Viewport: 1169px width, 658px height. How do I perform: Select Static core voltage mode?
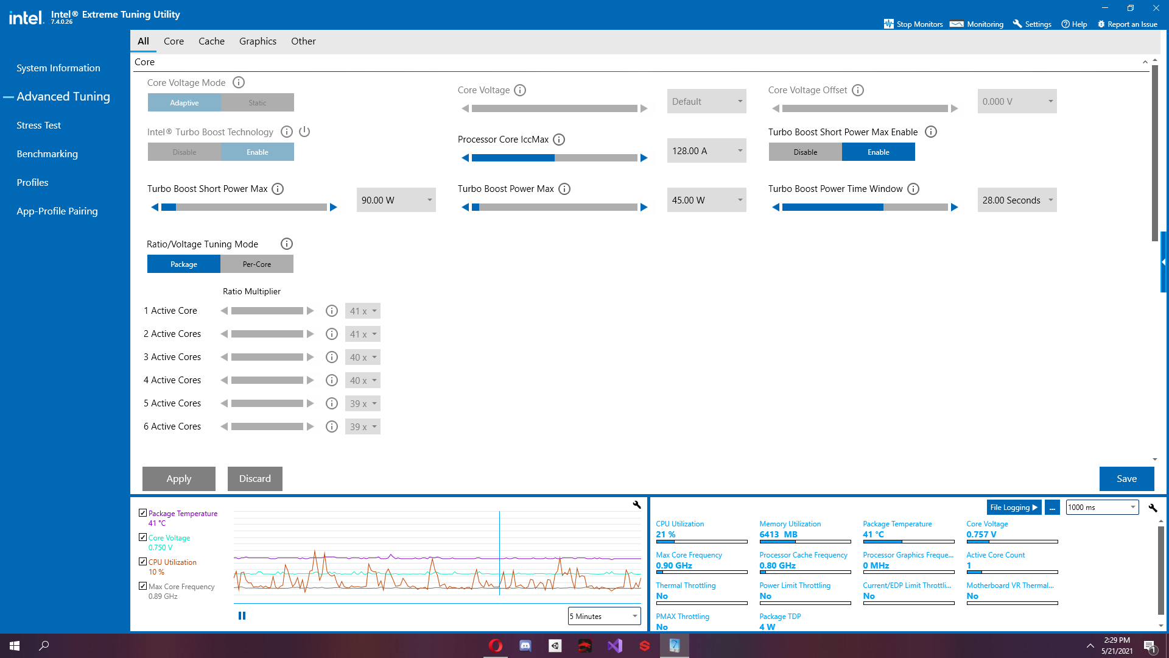258,102
